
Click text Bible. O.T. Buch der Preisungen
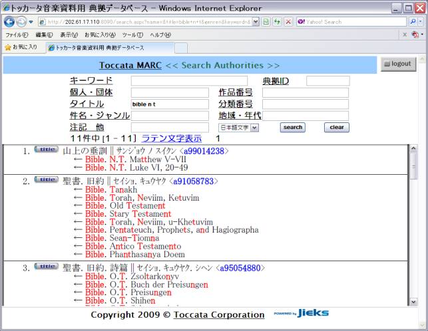(146, 284)
